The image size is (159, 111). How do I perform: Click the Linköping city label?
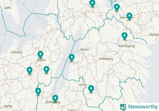point(106,59)
